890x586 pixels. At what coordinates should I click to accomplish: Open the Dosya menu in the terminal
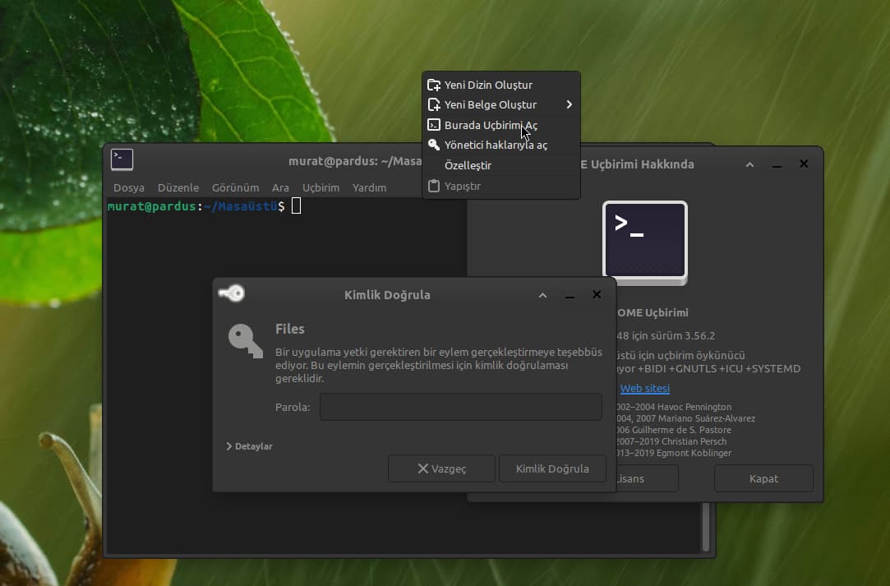point(128,187)
